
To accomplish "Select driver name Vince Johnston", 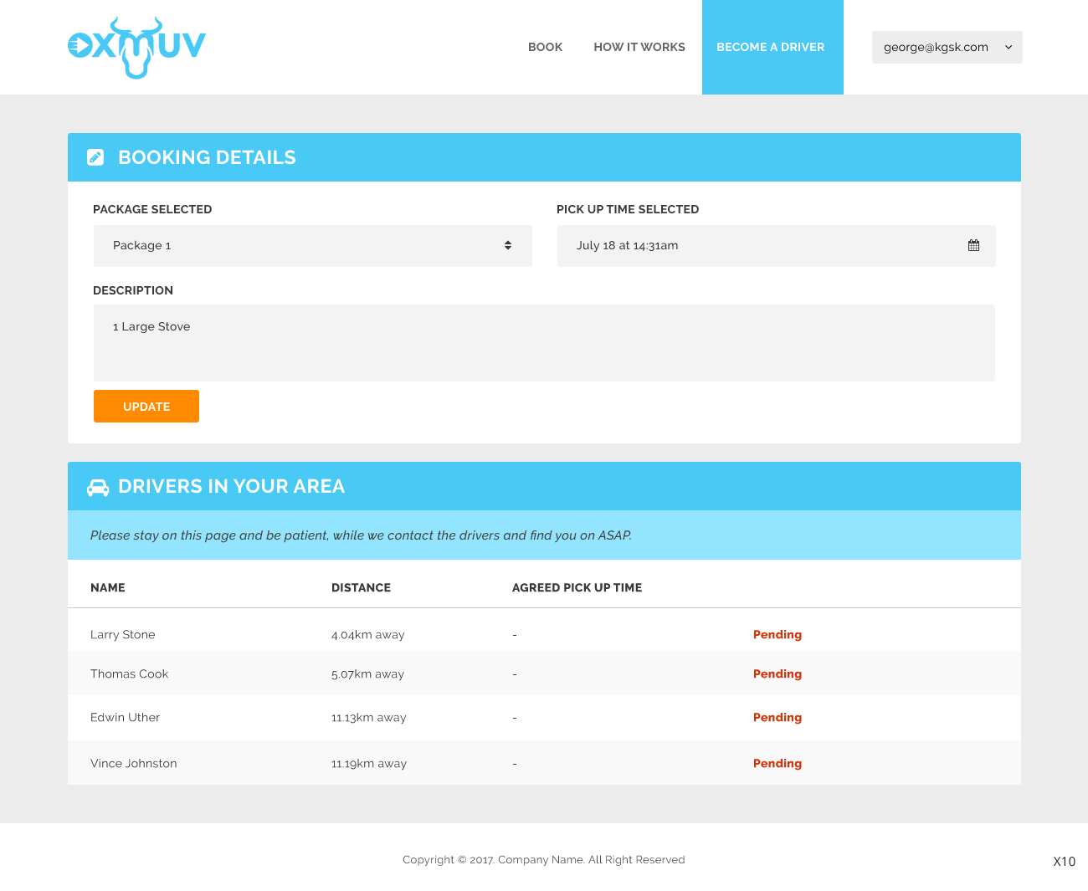I will (134, 764).
